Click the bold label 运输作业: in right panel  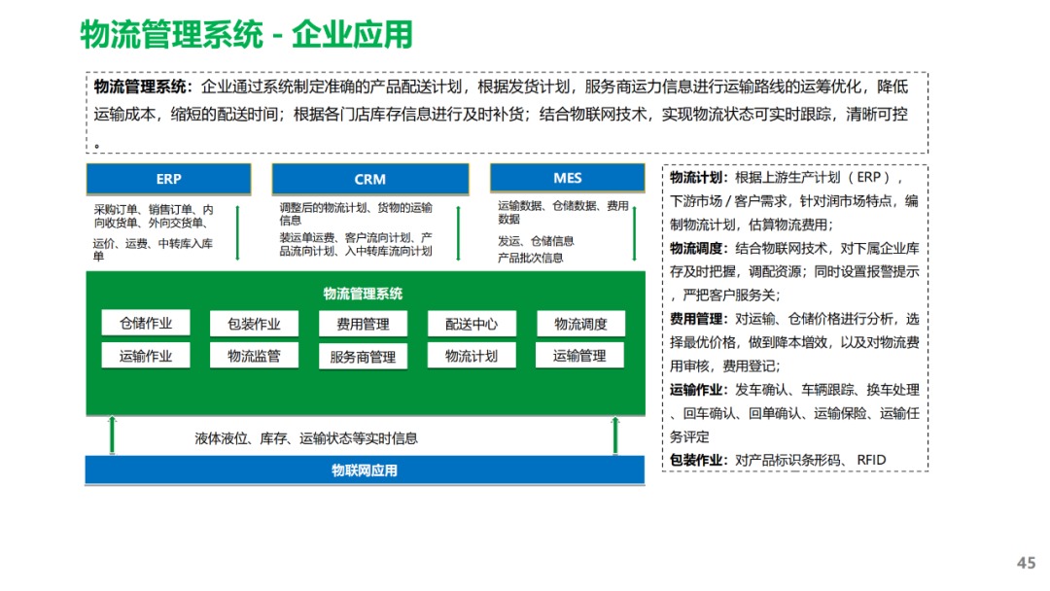pos(699,390)
